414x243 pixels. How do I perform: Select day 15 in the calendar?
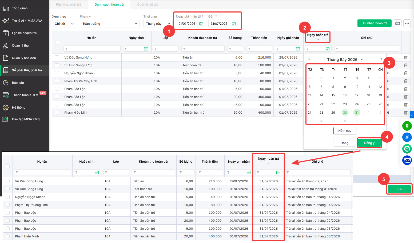pyautogui.click(x=333, y=95)
